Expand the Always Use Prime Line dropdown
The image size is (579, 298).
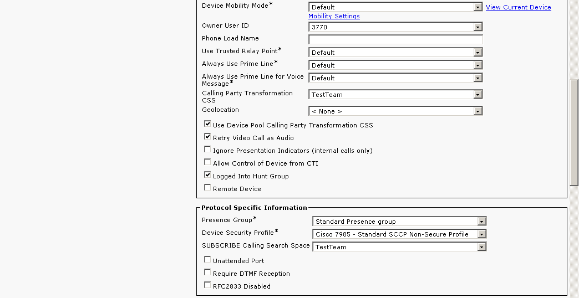tap(395, 65)
